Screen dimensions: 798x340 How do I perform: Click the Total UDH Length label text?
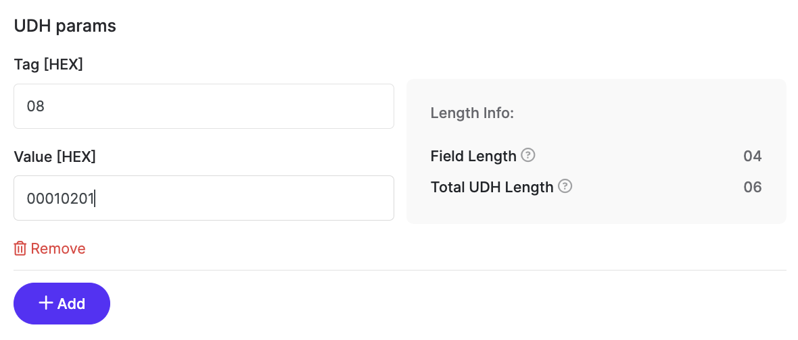point(492,187)
